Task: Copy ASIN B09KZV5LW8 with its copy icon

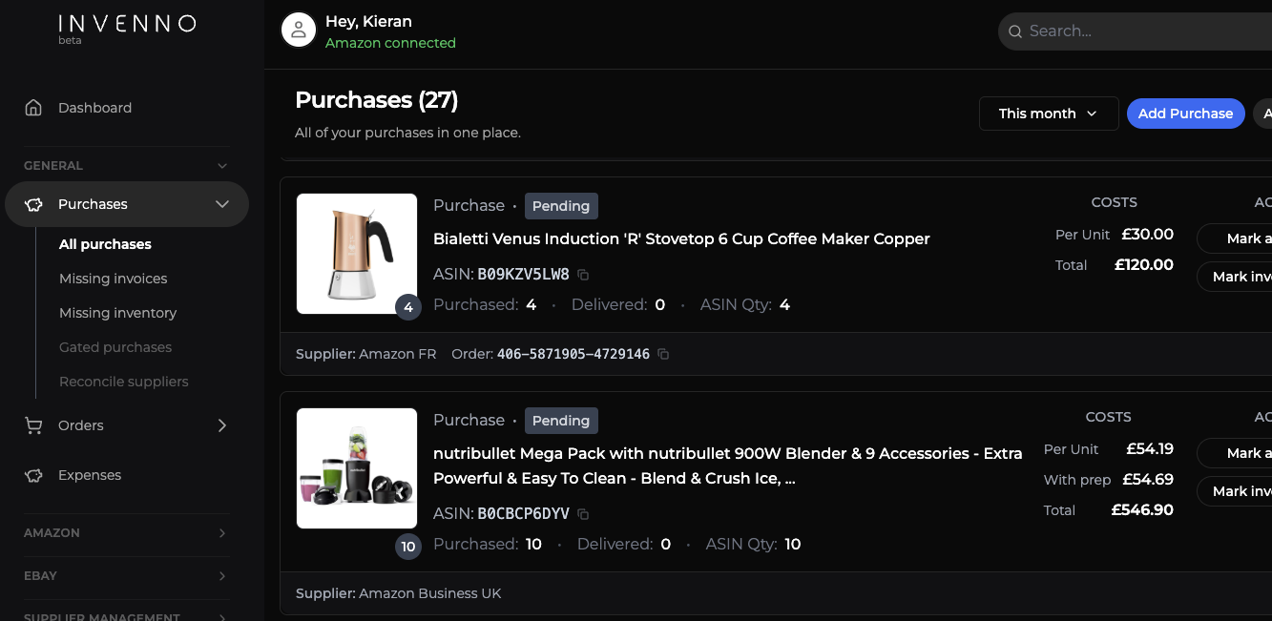Action: pos(583,275)
